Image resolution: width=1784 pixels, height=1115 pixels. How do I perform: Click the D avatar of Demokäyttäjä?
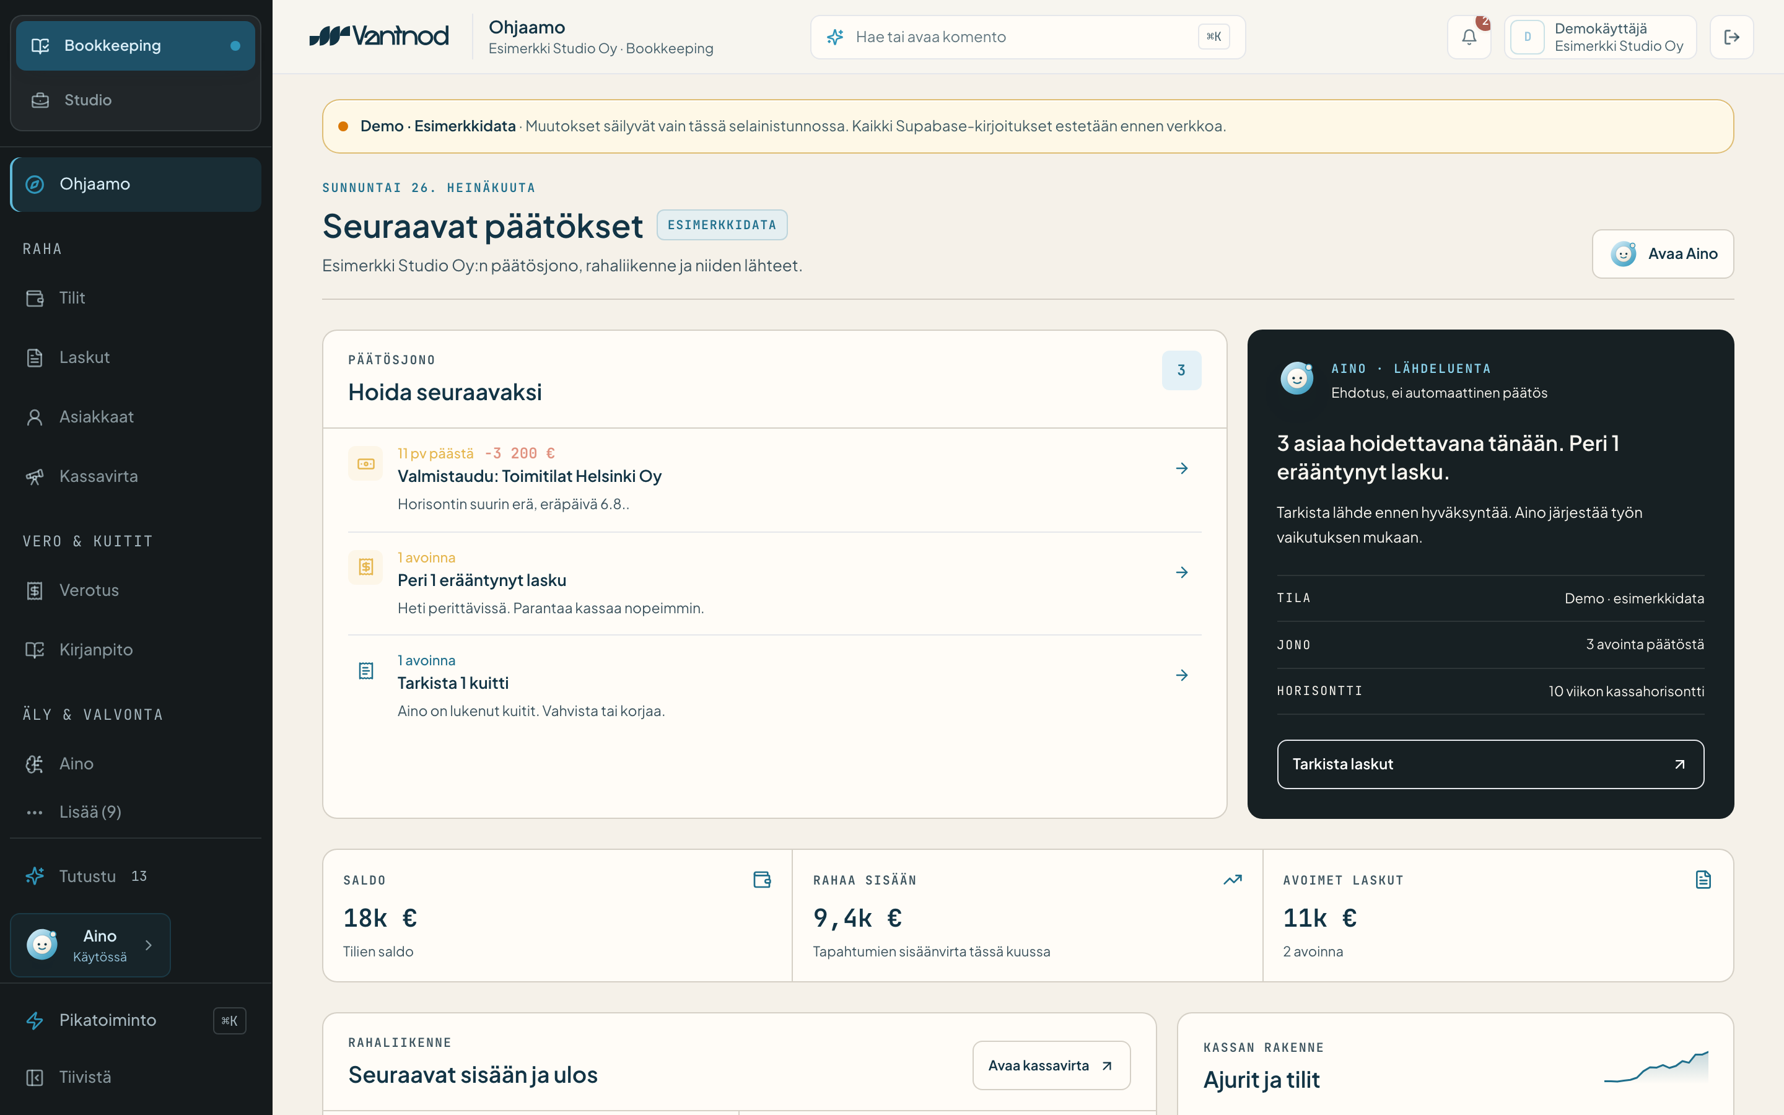pyautogui.click(x=1527, y=37)
